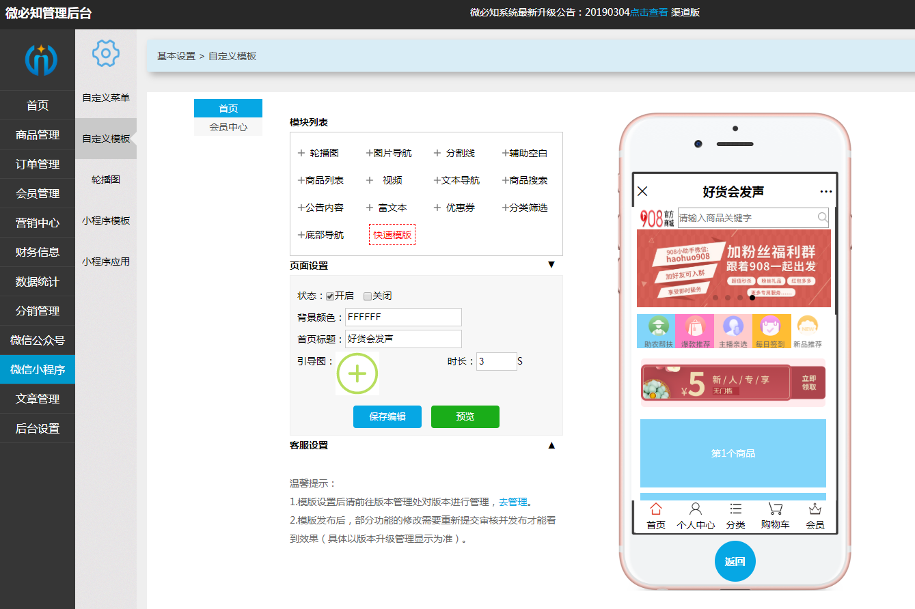Screen dimensions: 915x609
Task: Click the search magnifier in phone preview
Action: (823, 218)
